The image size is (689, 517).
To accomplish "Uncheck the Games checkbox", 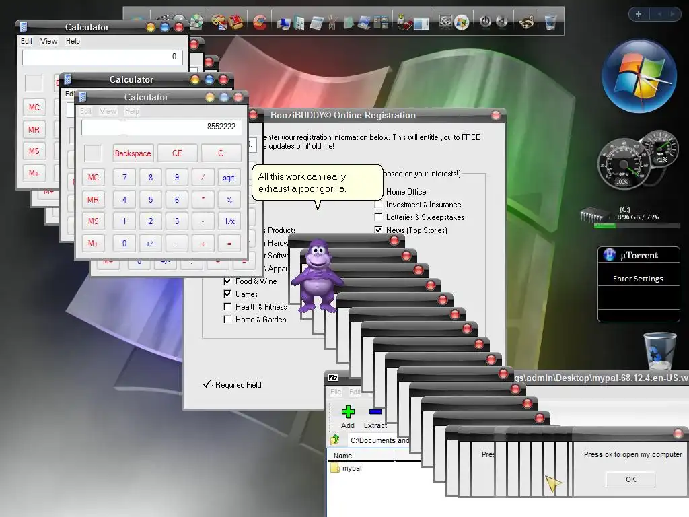I will click(x=227, y=294).
